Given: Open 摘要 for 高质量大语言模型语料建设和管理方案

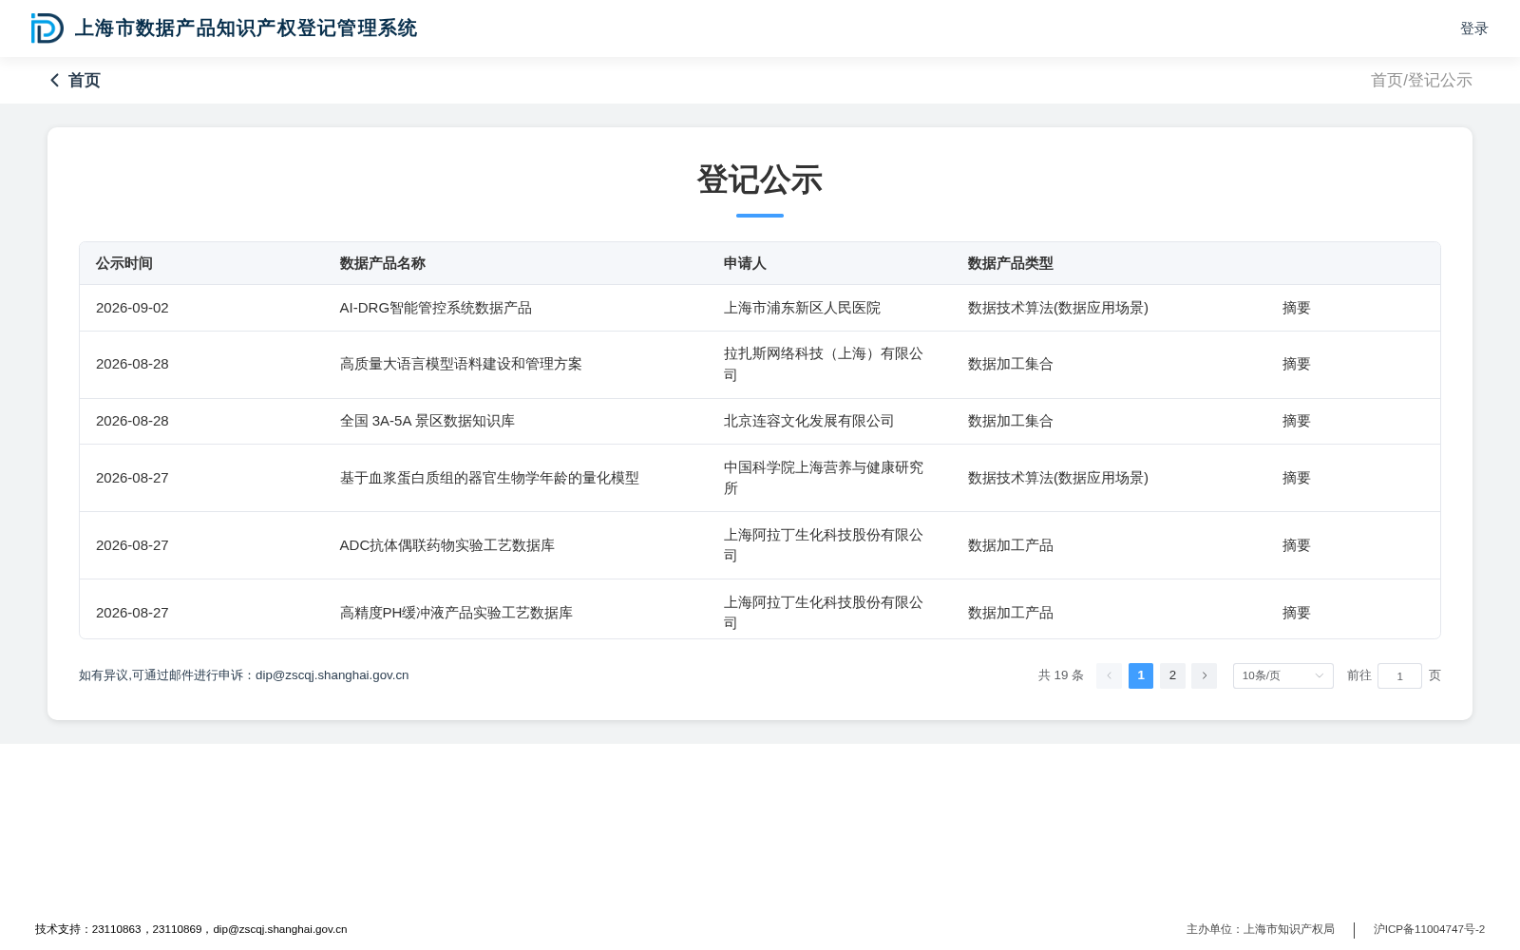Looking at the screenshot, I should (1296, 364).
